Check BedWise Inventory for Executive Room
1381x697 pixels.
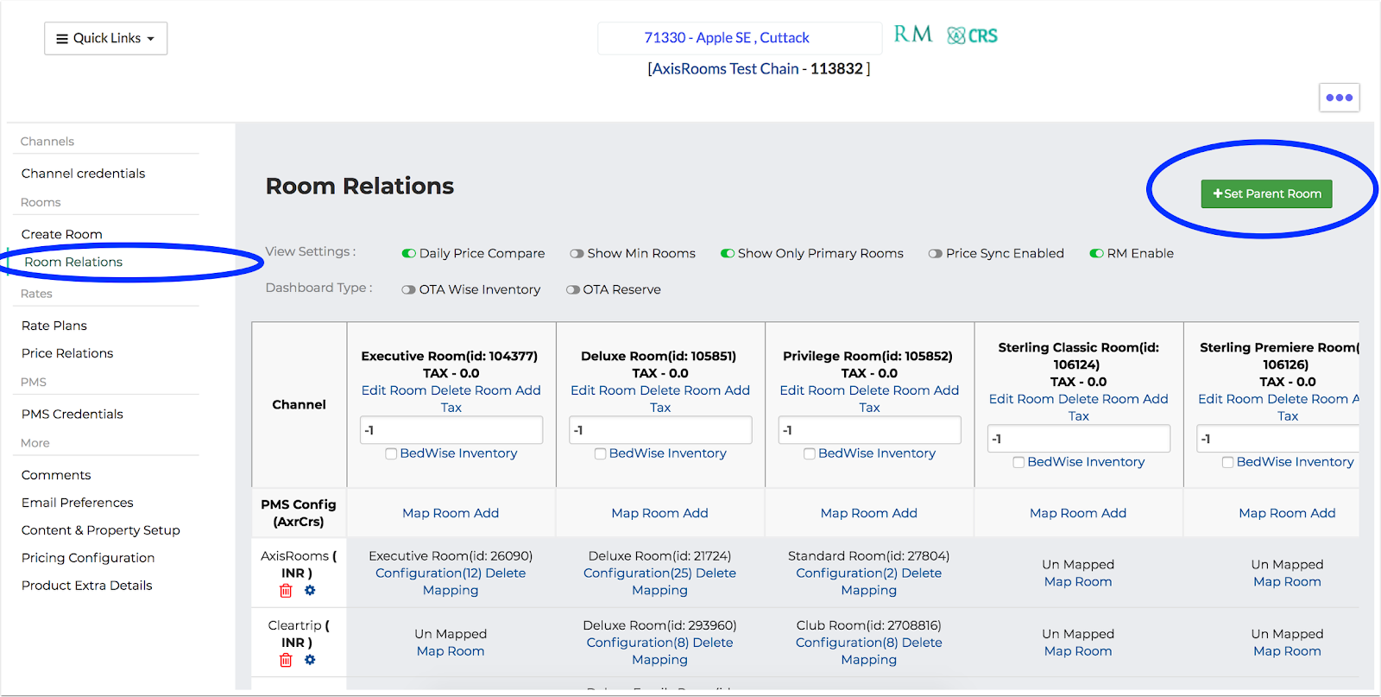pyautogui.click(x=391, y=453)
